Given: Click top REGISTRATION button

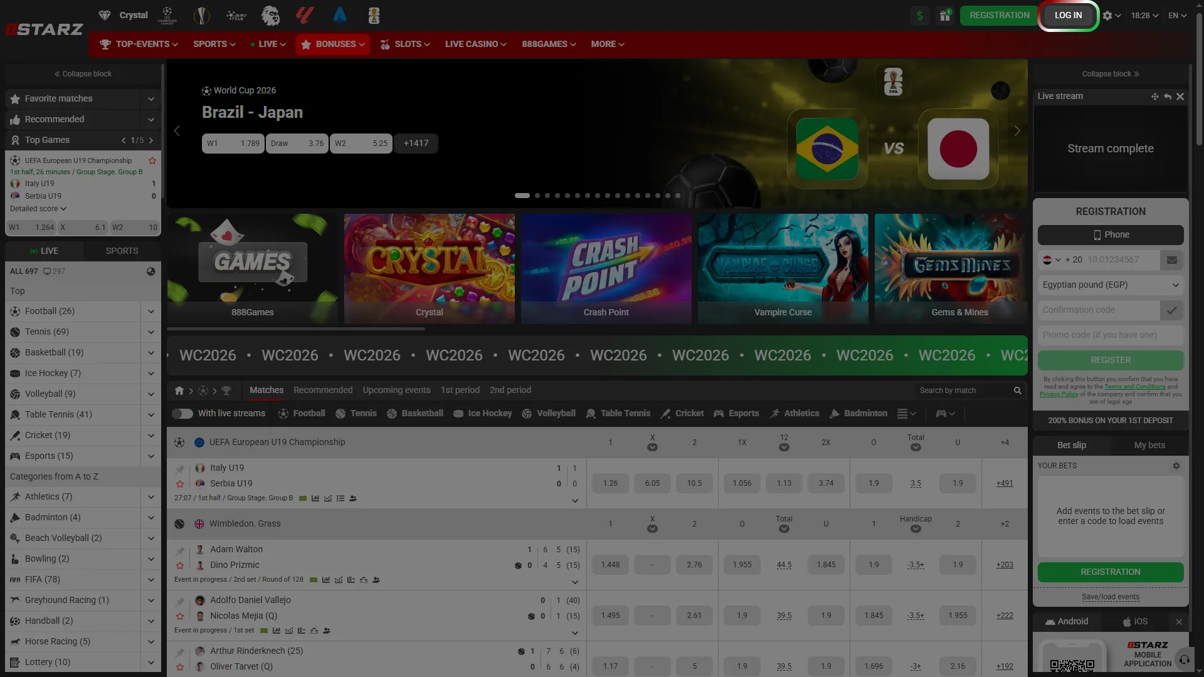Looking at the screenshot, I should pyautogui.click(x=999, y=16).
